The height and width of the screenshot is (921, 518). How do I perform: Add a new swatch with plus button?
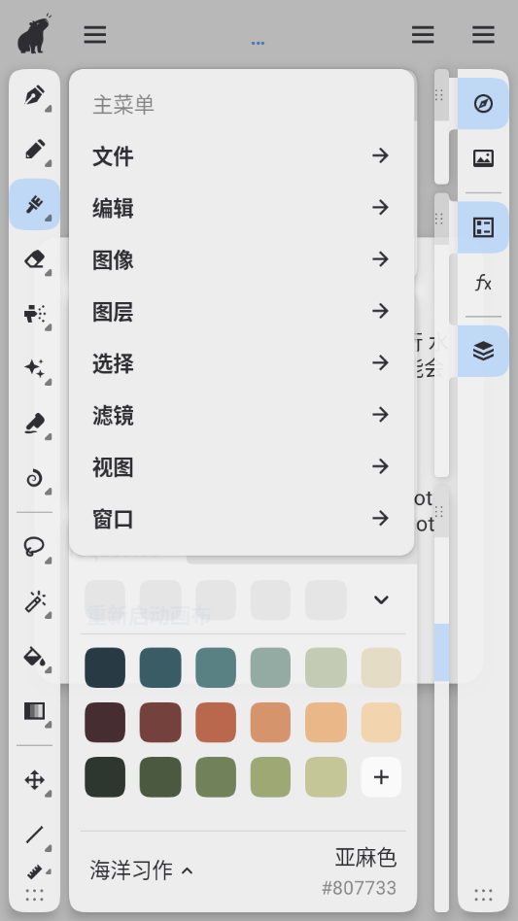click(x=381, y=777)
